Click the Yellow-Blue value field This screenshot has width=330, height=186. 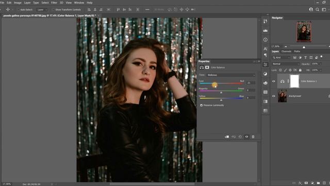point(251,98)
